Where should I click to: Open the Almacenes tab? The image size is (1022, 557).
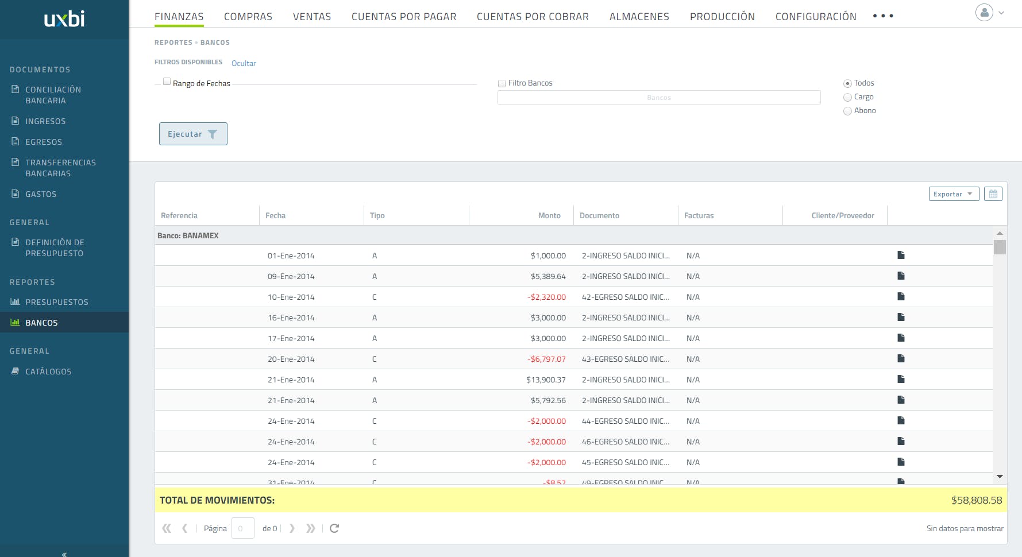[x=639, y=17]
